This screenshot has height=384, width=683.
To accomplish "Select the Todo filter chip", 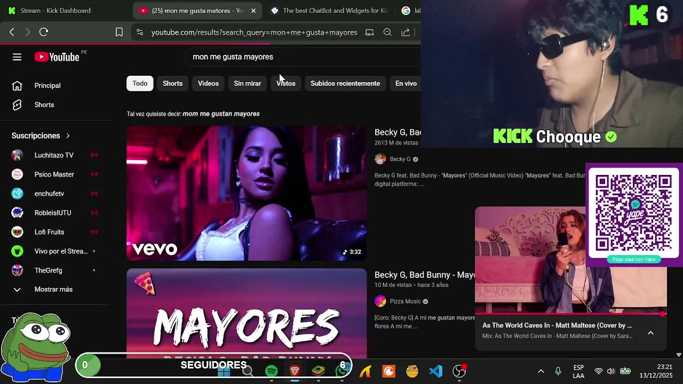I will click(x=140, y=83).
